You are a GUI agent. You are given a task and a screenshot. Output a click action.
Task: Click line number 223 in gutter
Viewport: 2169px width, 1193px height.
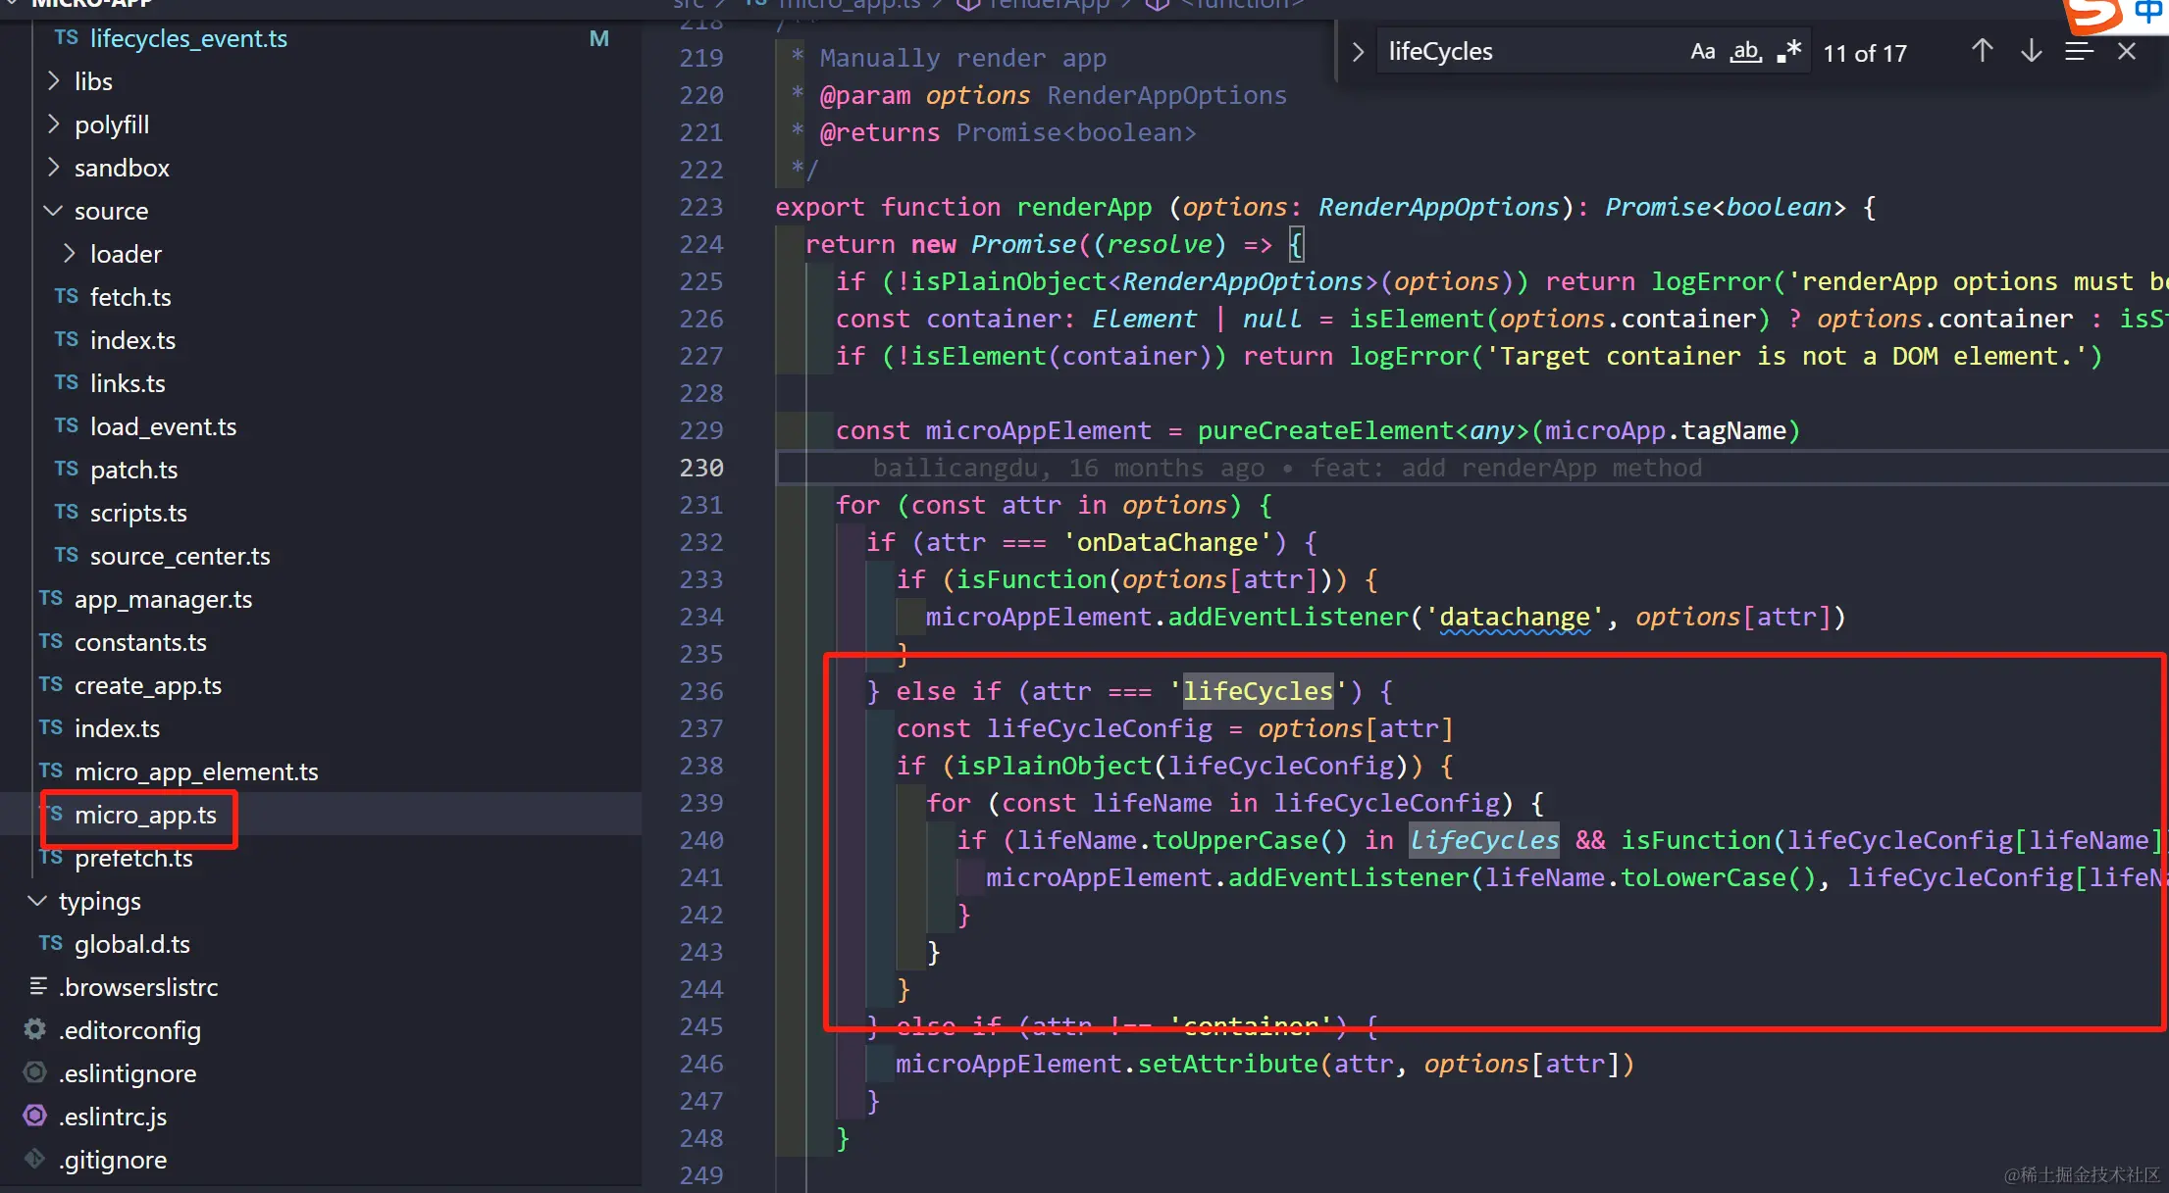coord(701,207)
